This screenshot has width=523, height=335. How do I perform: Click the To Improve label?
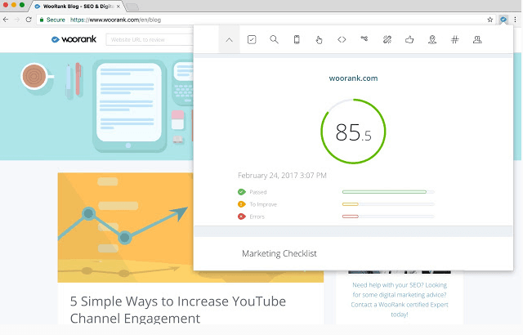click(x=263, y=204)
